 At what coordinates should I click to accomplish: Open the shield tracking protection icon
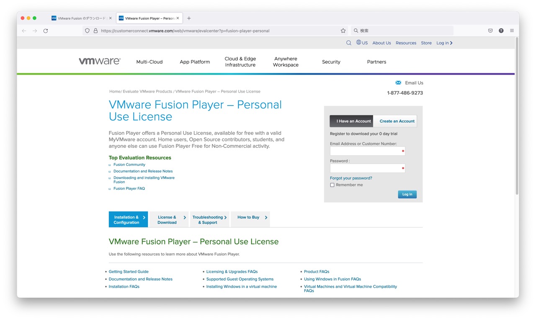pyautogui.click(x=87, y=31)
